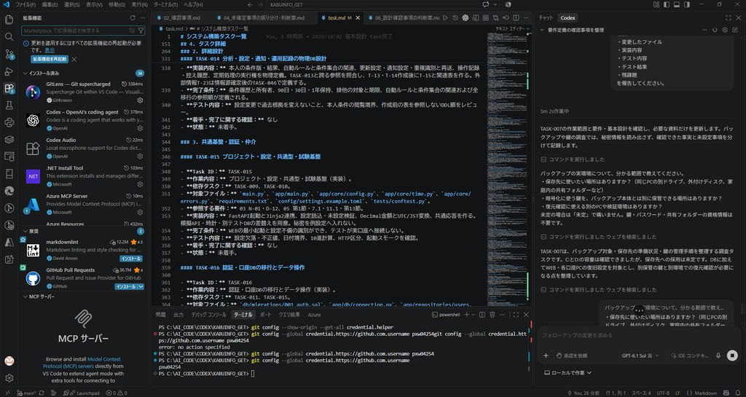Refresh the extensions list
This screenshot has height=397, width=746.
pyautogui.click(x=133, y=18)
